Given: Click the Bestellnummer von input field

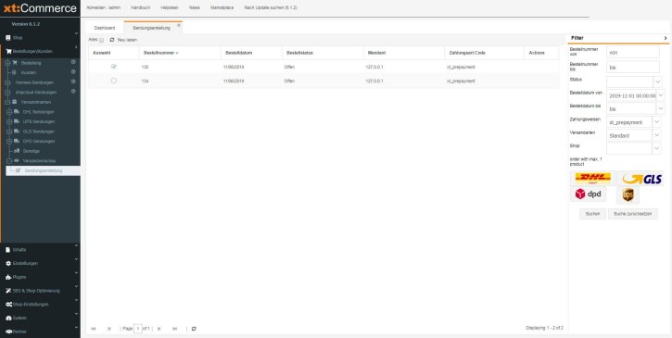Looking at the screenshot, I should [x=632, y=52].
